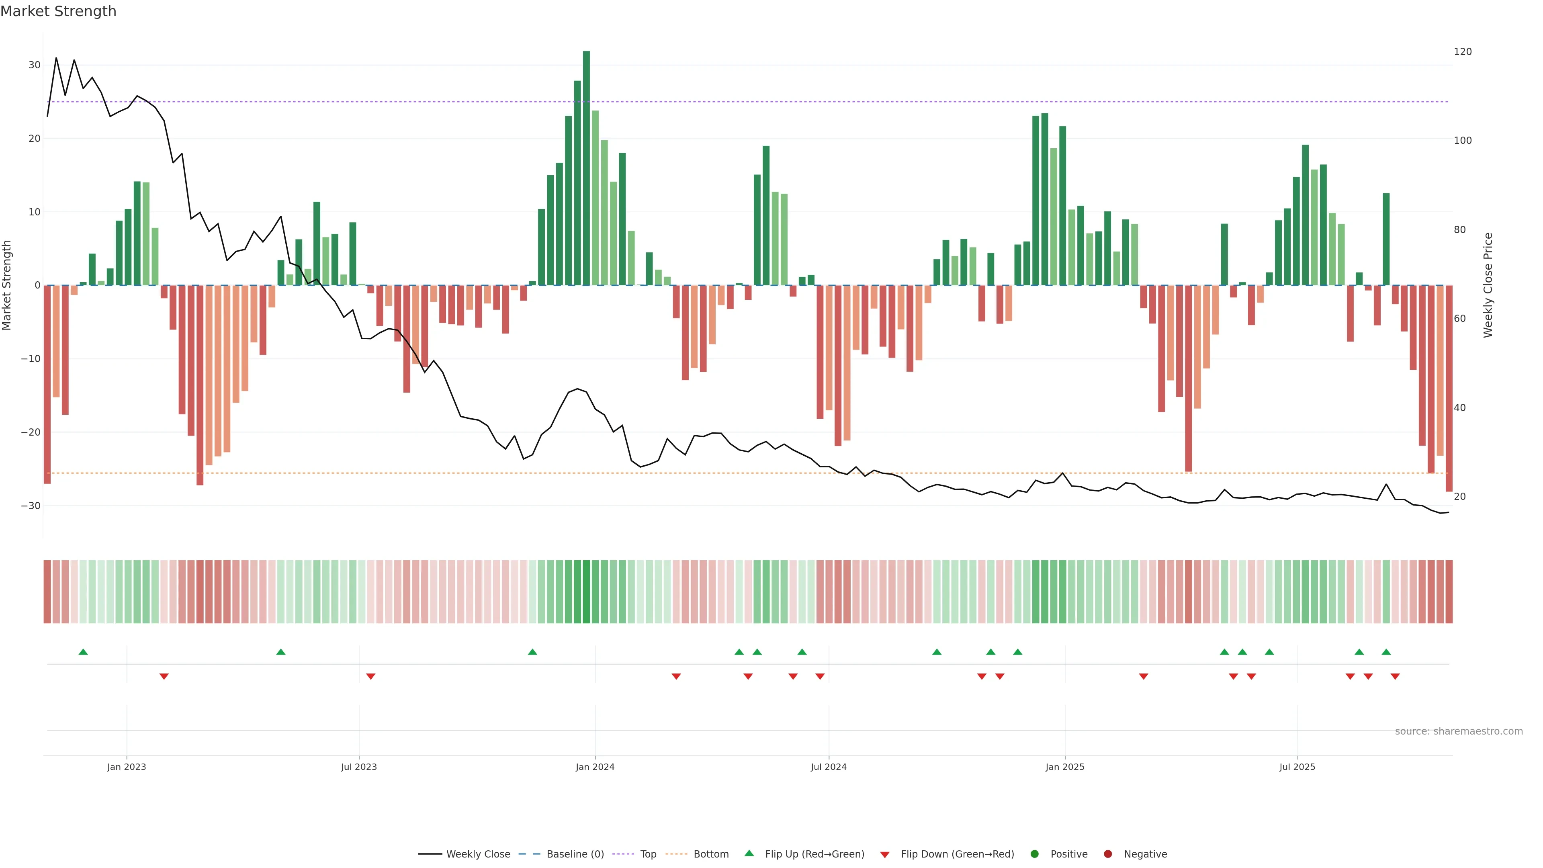Click the leftmost green flip-up triangle marker
This screenshot has height=868, width=1543.
83,652
